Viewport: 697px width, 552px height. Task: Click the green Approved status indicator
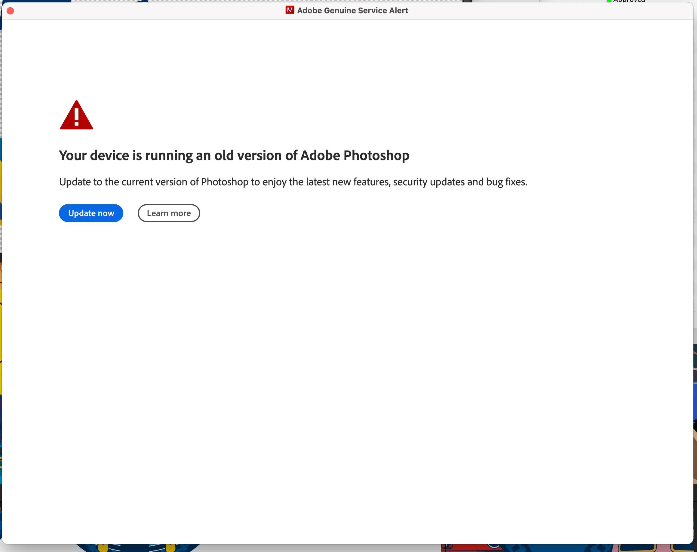click(x=609, y=1)
